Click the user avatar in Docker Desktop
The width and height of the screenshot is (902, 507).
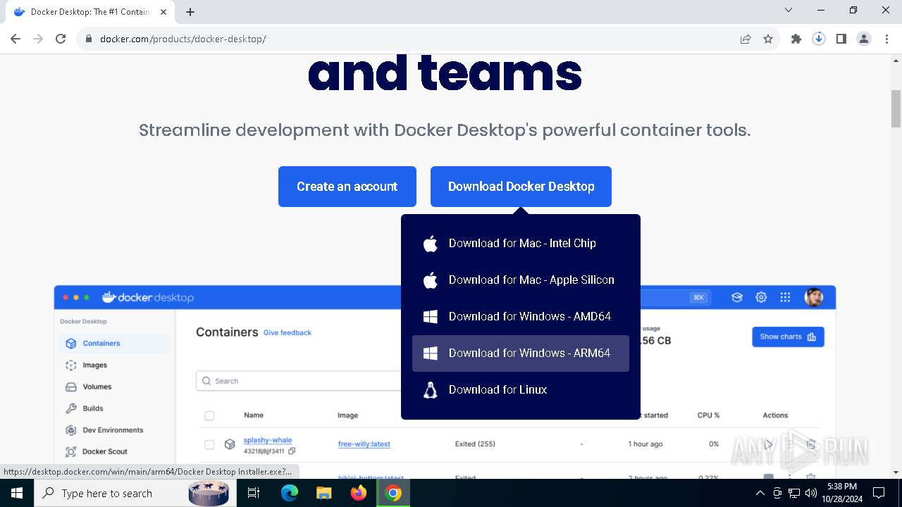[x=814, y=297]
